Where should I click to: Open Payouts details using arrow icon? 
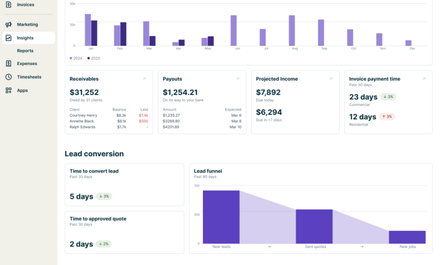tap(237, 79)
